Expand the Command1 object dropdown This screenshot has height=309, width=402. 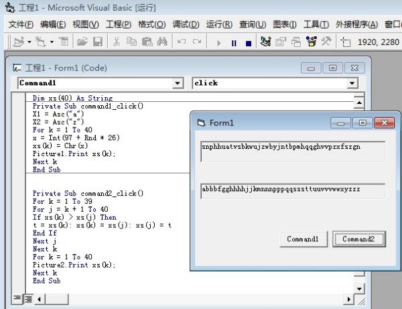pyautogui.click(x=177, y=83)
